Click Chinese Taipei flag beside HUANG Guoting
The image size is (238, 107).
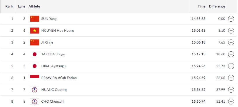click(35, 90)
